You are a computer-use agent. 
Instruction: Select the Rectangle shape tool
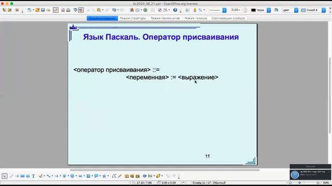(22, 176)
